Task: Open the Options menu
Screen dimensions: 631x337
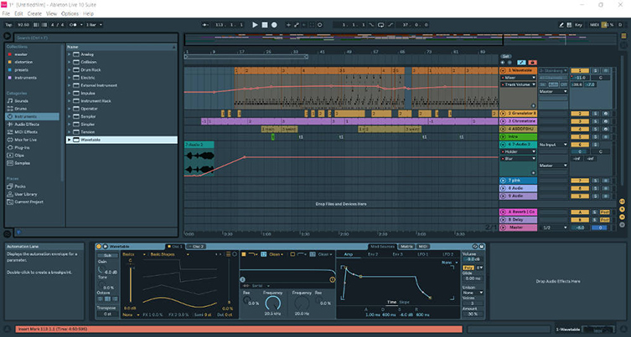Action: pos(70,13)
